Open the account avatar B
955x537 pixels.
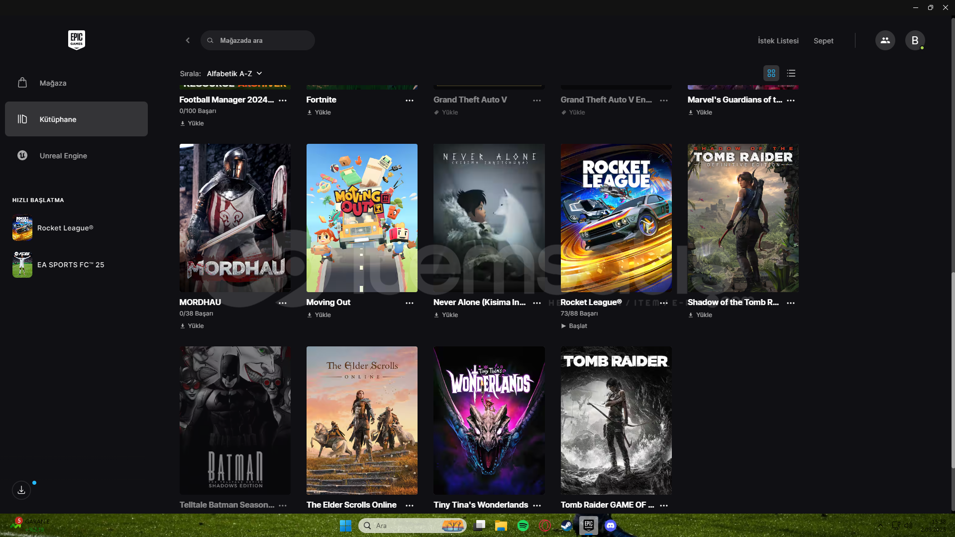coord(915,40)
